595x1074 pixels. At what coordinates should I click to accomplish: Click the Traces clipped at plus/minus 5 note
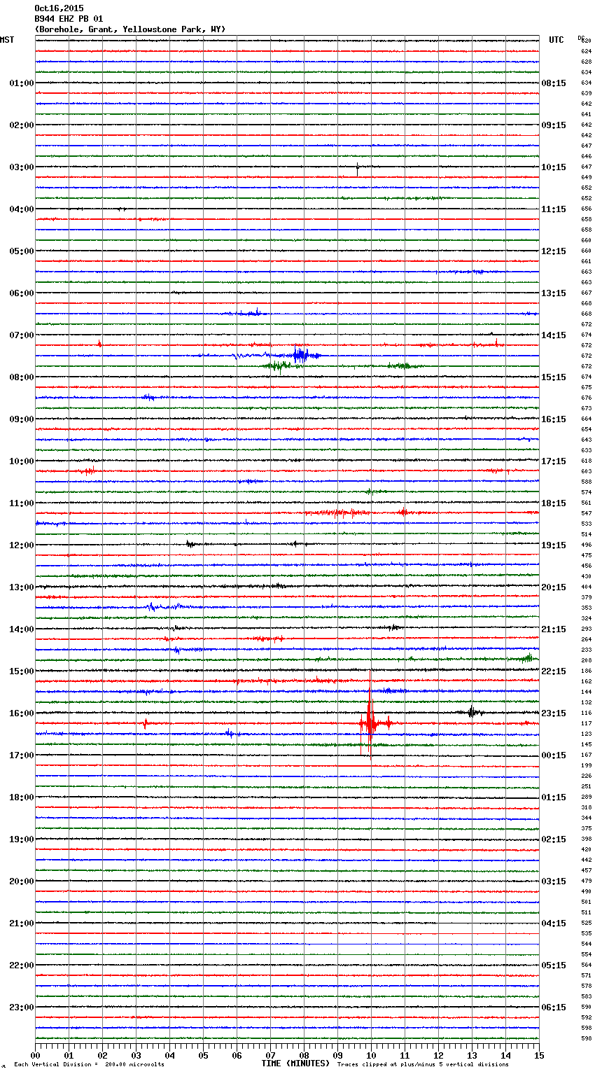423,1065
